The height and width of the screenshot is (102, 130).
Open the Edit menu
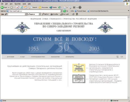coord(7,4)
